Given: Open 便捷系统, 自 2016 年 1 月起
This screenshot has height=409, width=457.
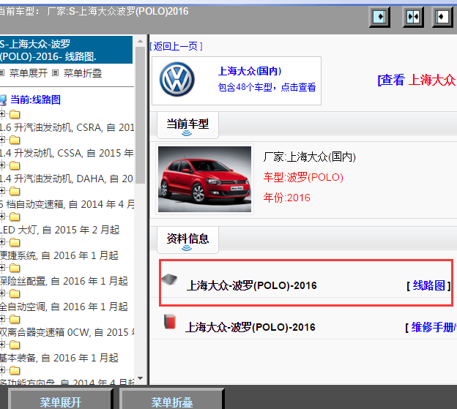Looking at the screenshot, I should 59,255.
